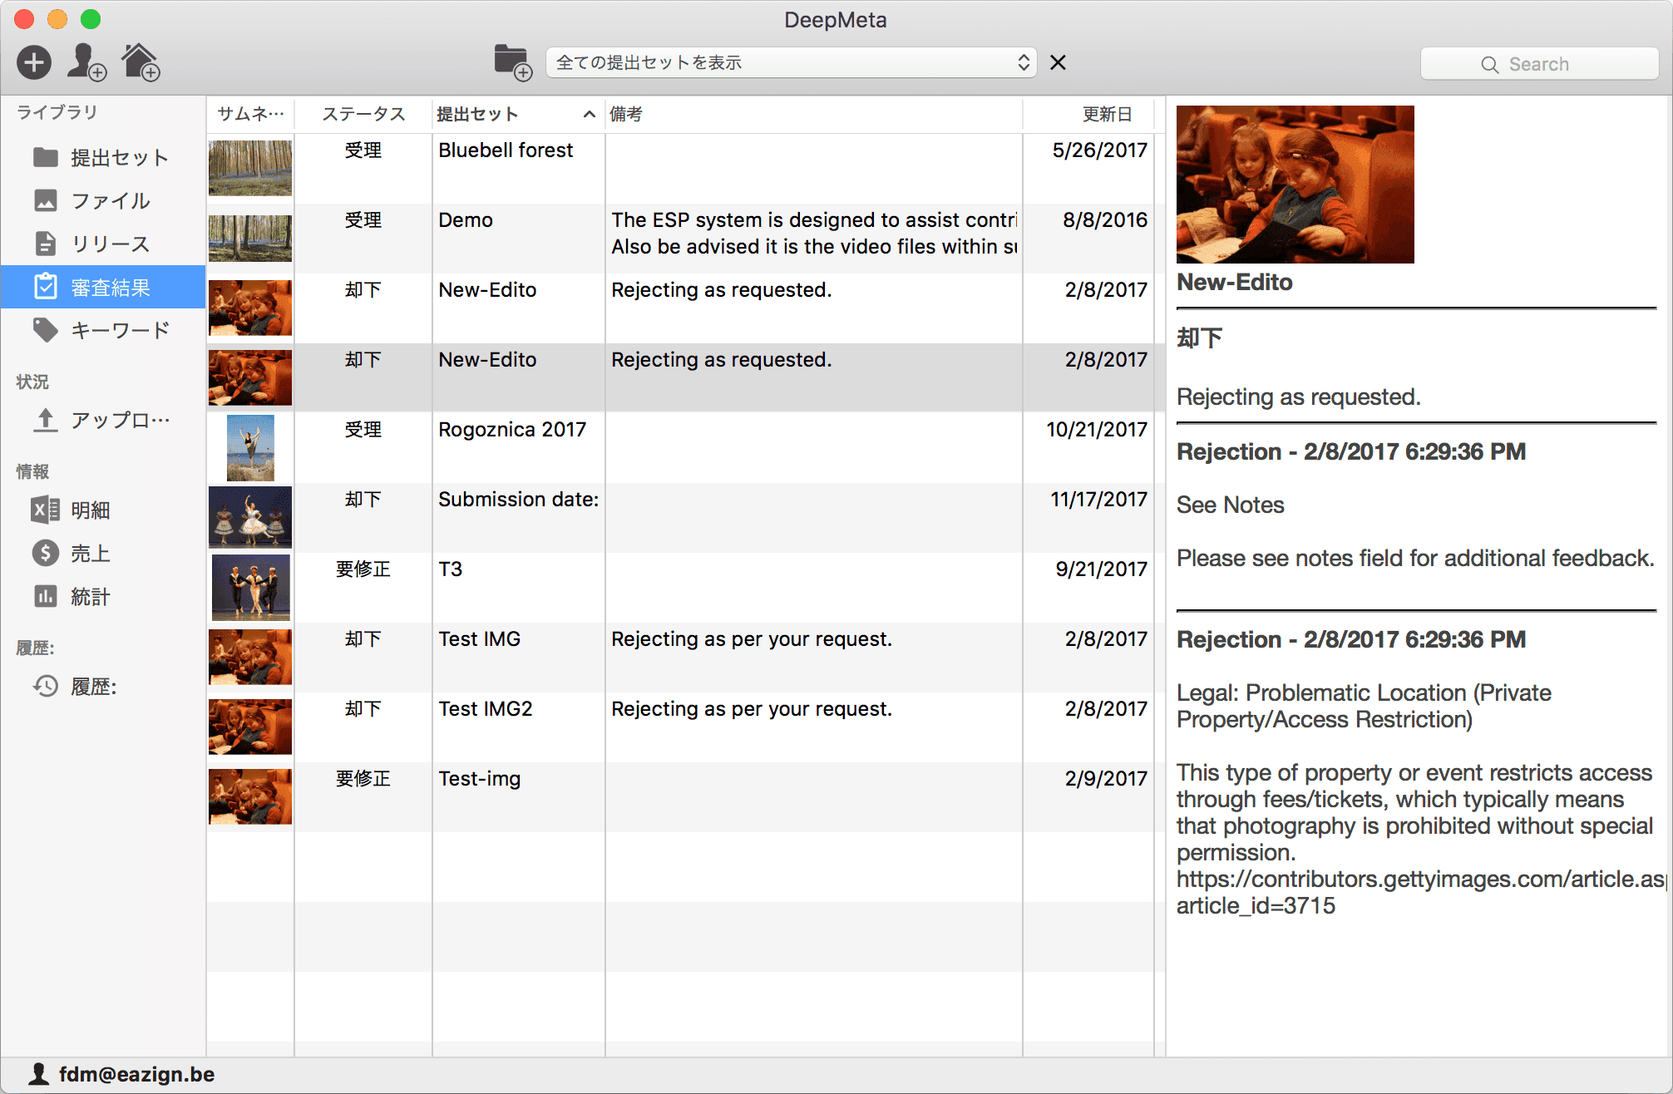
Task: Click the clock history icon
Action: [45, 686]
